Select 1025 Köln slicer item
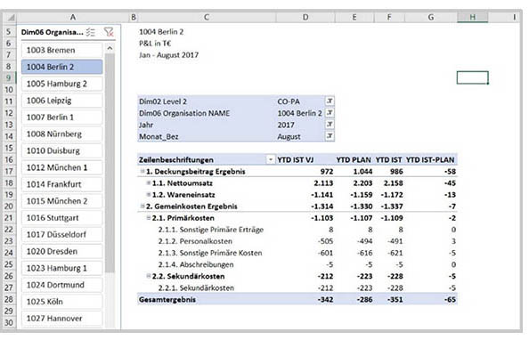This screenshot has width=529, height=340. tap(62, 302)
